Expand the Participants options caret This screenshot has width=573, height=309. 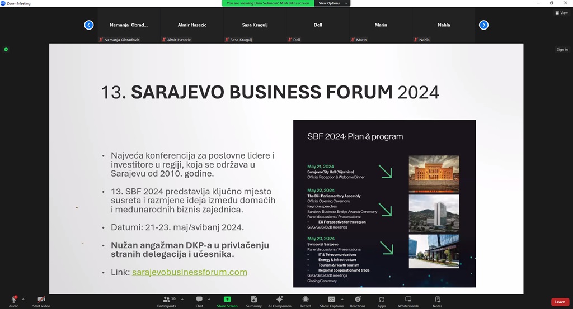coord(182,299)
